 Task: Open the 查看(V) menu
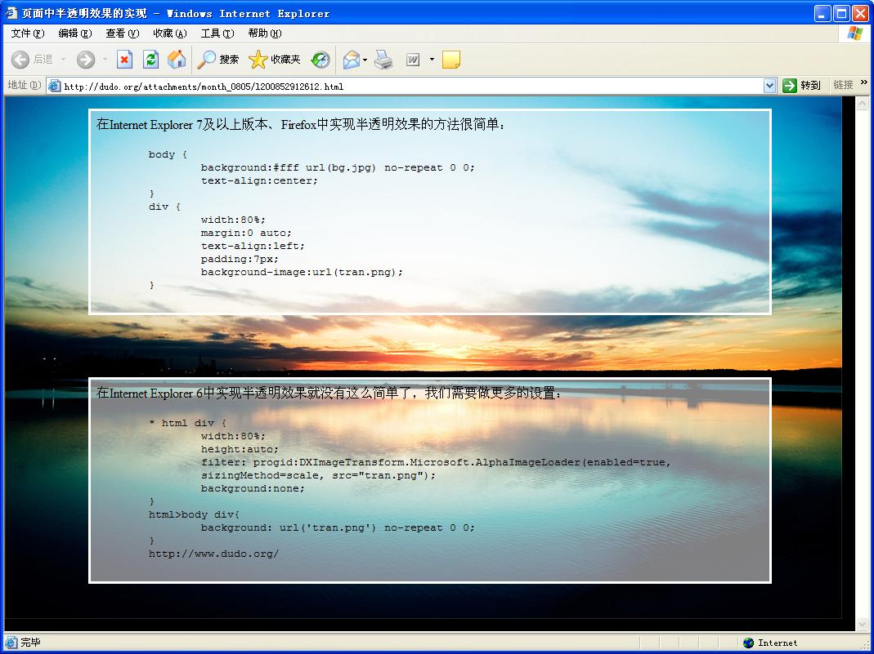click(122, 33)
